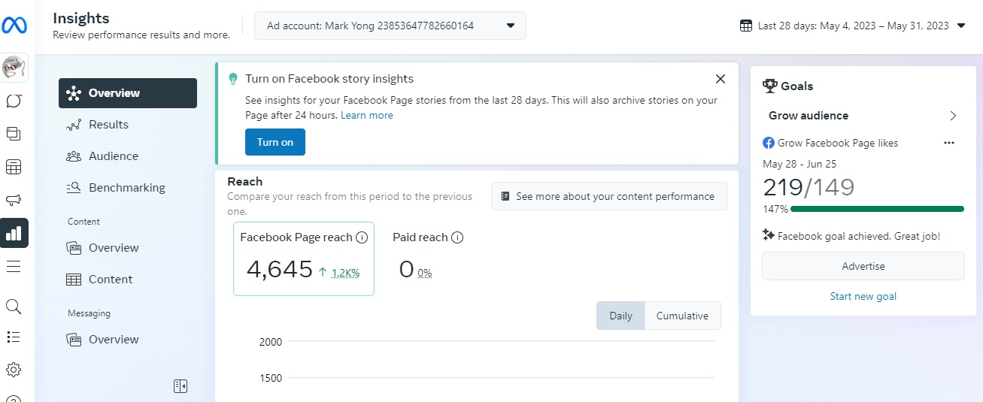Switch chart to Cumulative view
The image size is (983, 402).
pos(682,316)
